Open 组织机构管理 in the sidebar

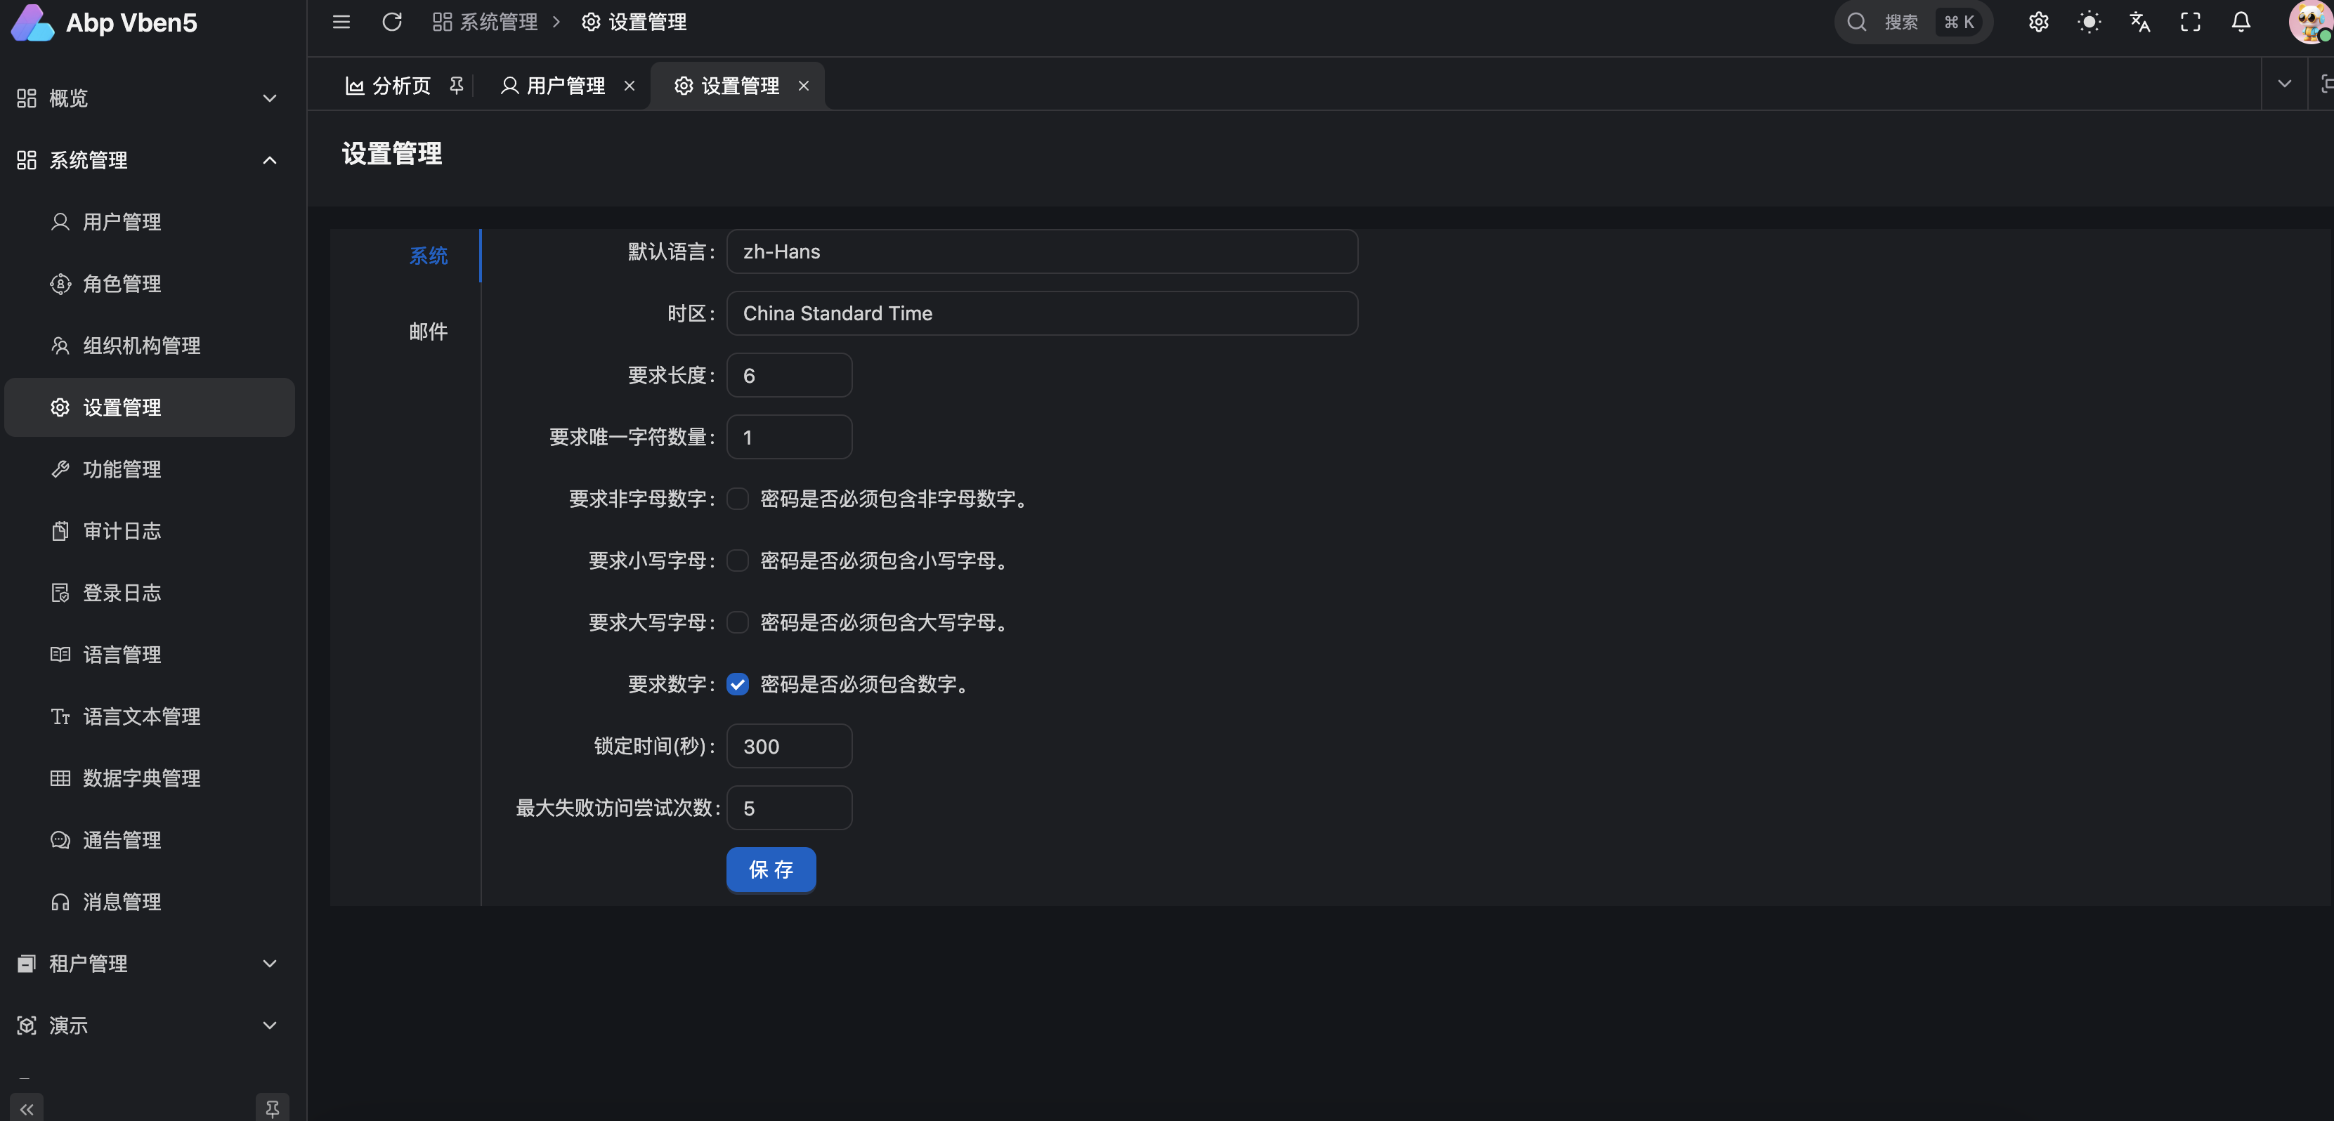[150, 345]
